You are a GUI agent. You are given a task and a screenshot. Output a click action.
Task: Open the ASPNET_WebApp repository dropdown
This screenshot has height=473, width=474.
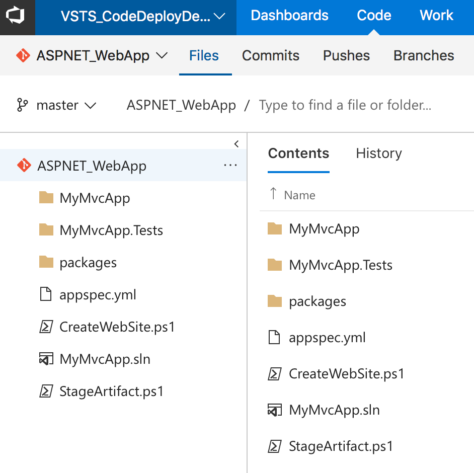(x=102, y=56)
